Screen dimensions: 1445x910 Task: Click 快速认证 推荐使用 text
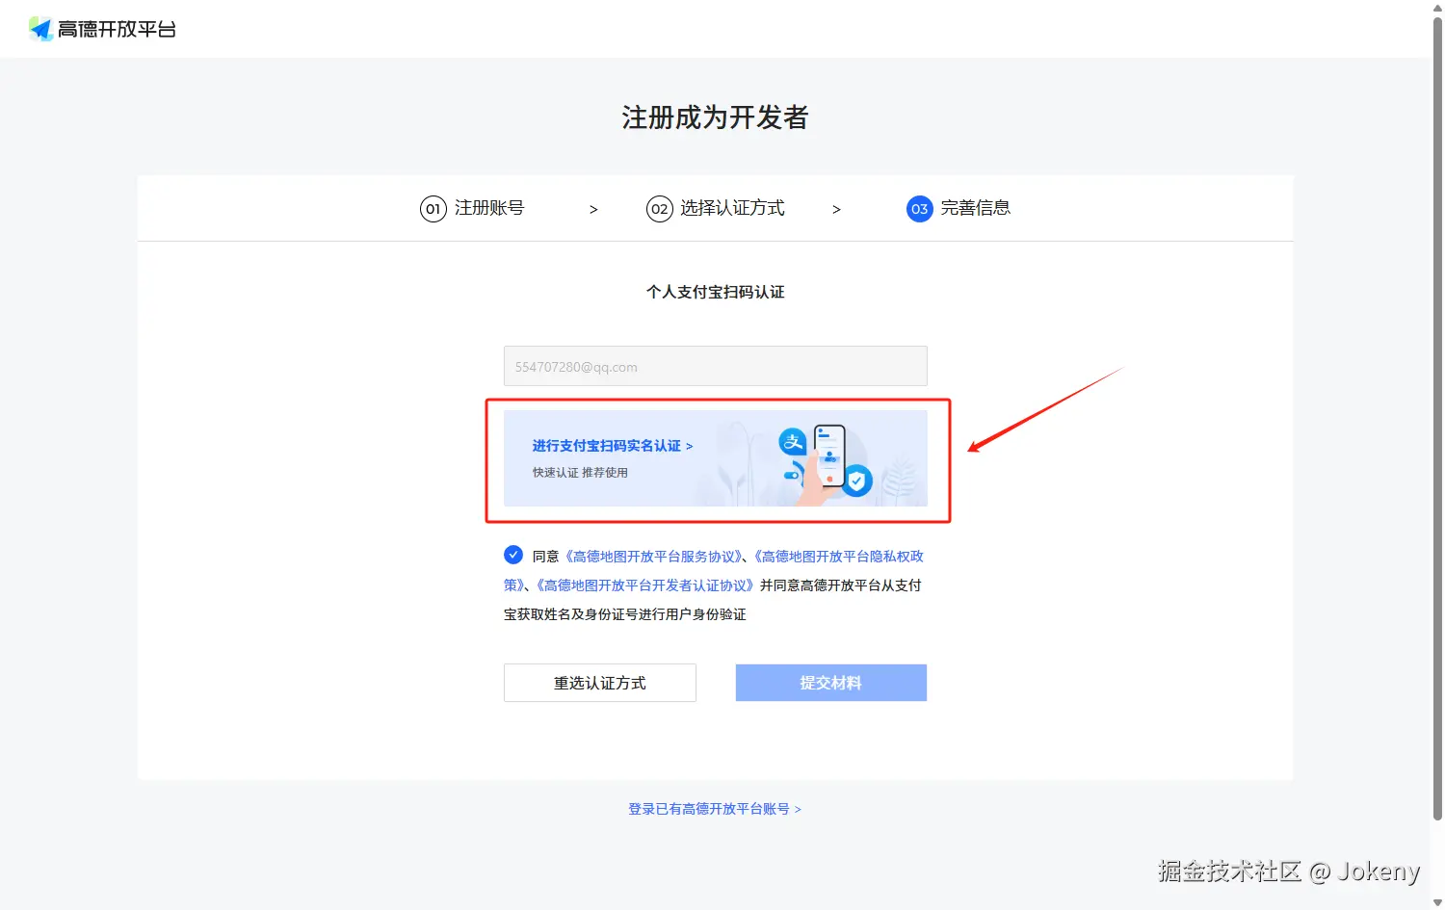(x=580, y=473)
